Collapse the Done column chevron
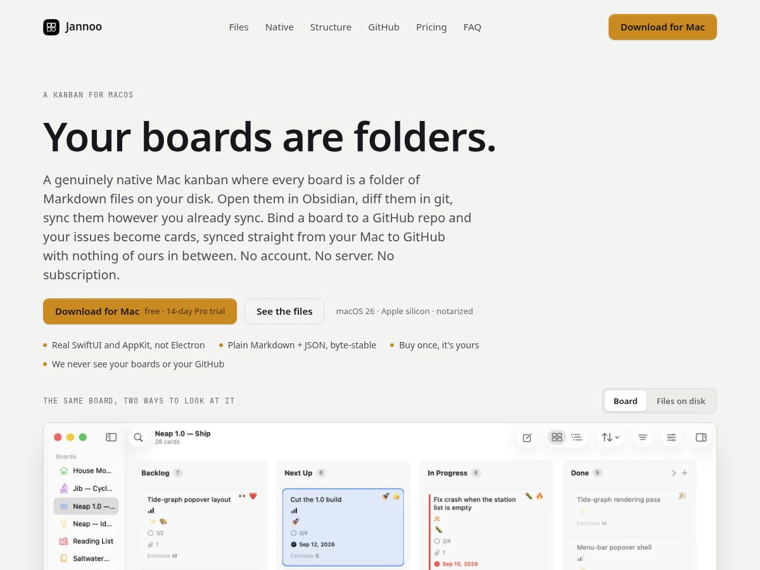760x570 pixels. (x=674, y=473)
